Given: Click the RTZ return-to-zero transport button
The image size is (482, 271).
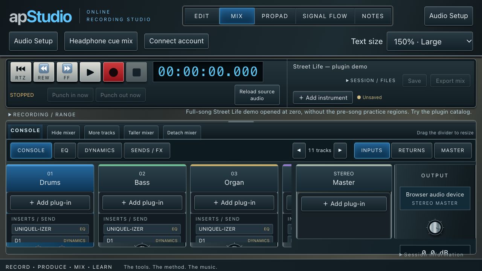Looking at the screenshot, I should click(21, 72).
